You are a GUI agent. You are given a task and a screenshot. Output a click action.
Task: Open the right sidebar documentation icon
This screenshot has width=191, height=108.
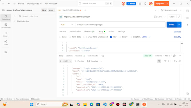(x=187, y=11)
